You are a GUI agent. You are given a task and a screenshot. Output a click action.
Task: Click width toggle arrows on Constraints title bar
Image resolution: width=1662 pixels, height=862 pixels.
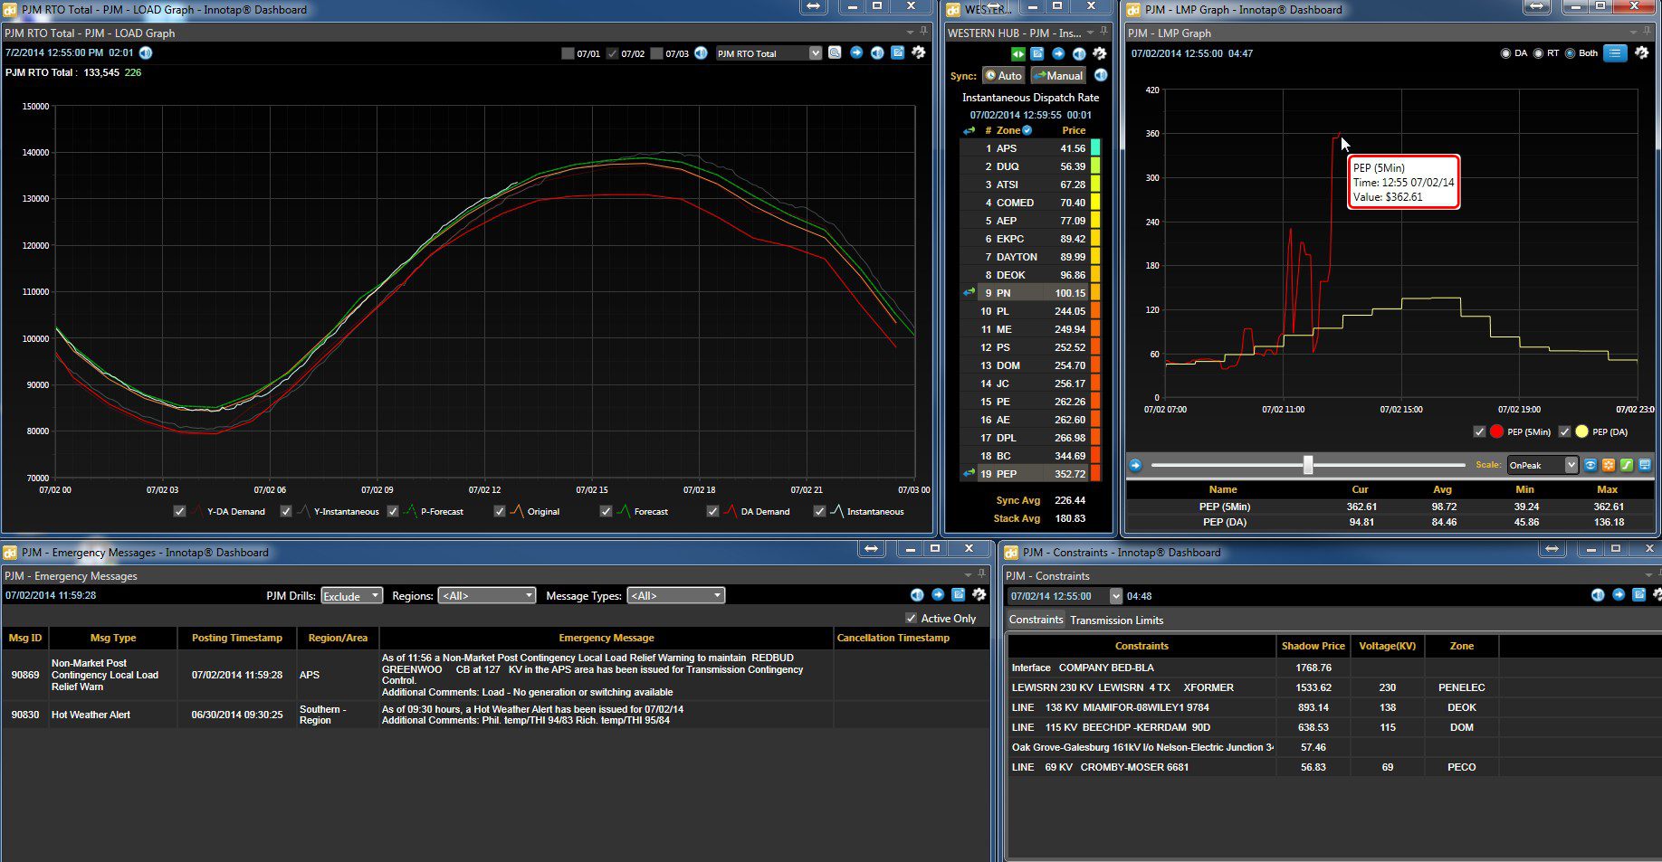pyautogui.click(x=1552, y=549)
